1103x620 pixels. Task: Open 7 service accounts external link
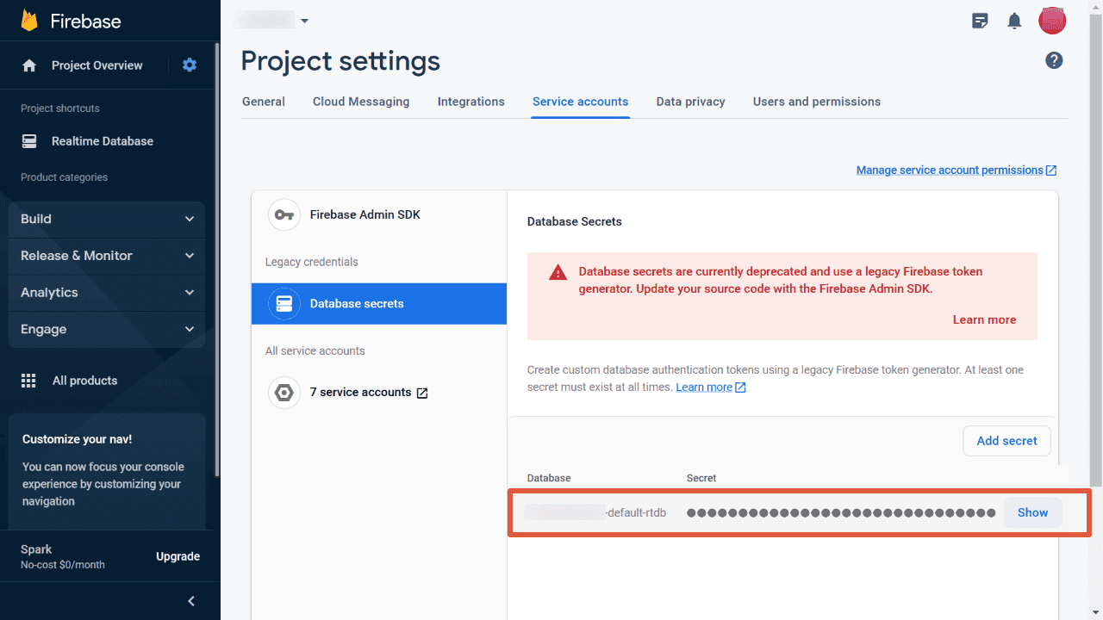coord(421,393)
